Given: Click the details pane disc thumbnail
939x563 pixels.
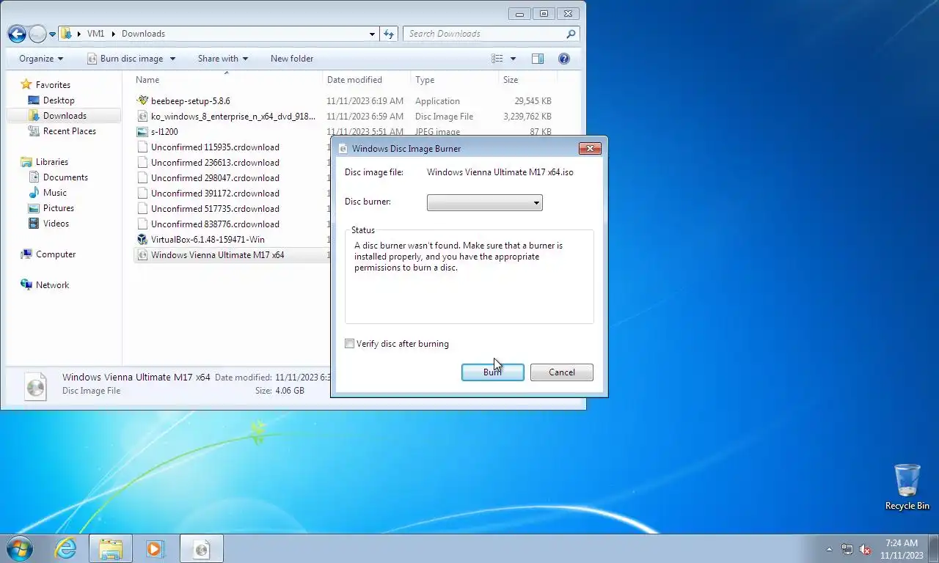Looking at the screenshot, I should 35,386.
